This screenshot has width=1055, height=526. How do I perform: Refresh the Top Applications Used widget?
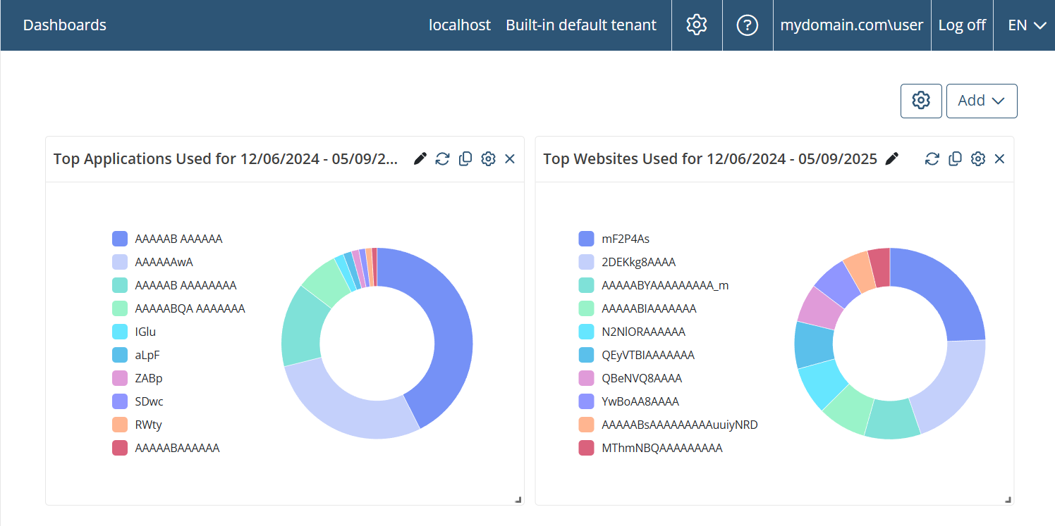[x=442, y=159]
